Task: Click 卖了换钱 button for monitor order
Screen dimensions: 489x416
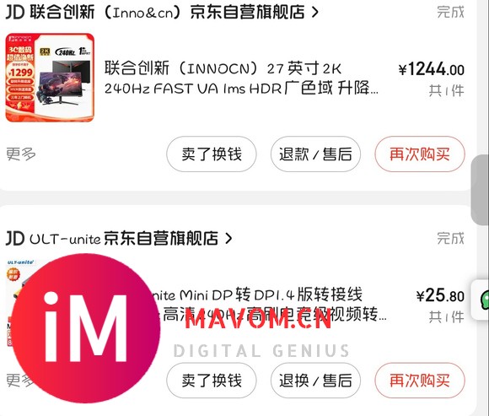Action: pyautogui.click(x=212, y=154)
